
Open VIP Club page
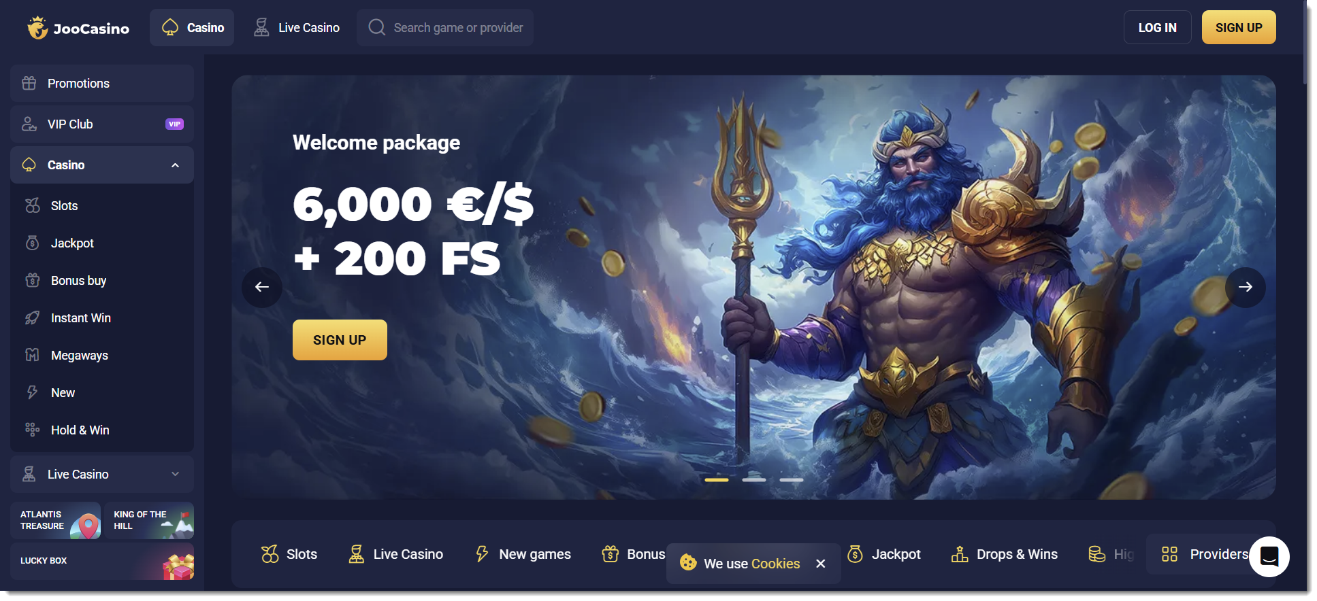(102, 124)
